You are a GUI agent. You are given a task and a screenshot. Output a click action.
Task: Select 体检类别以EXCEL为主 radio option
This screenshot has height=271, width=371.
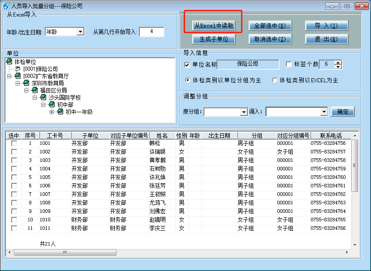tap(275, 80)
